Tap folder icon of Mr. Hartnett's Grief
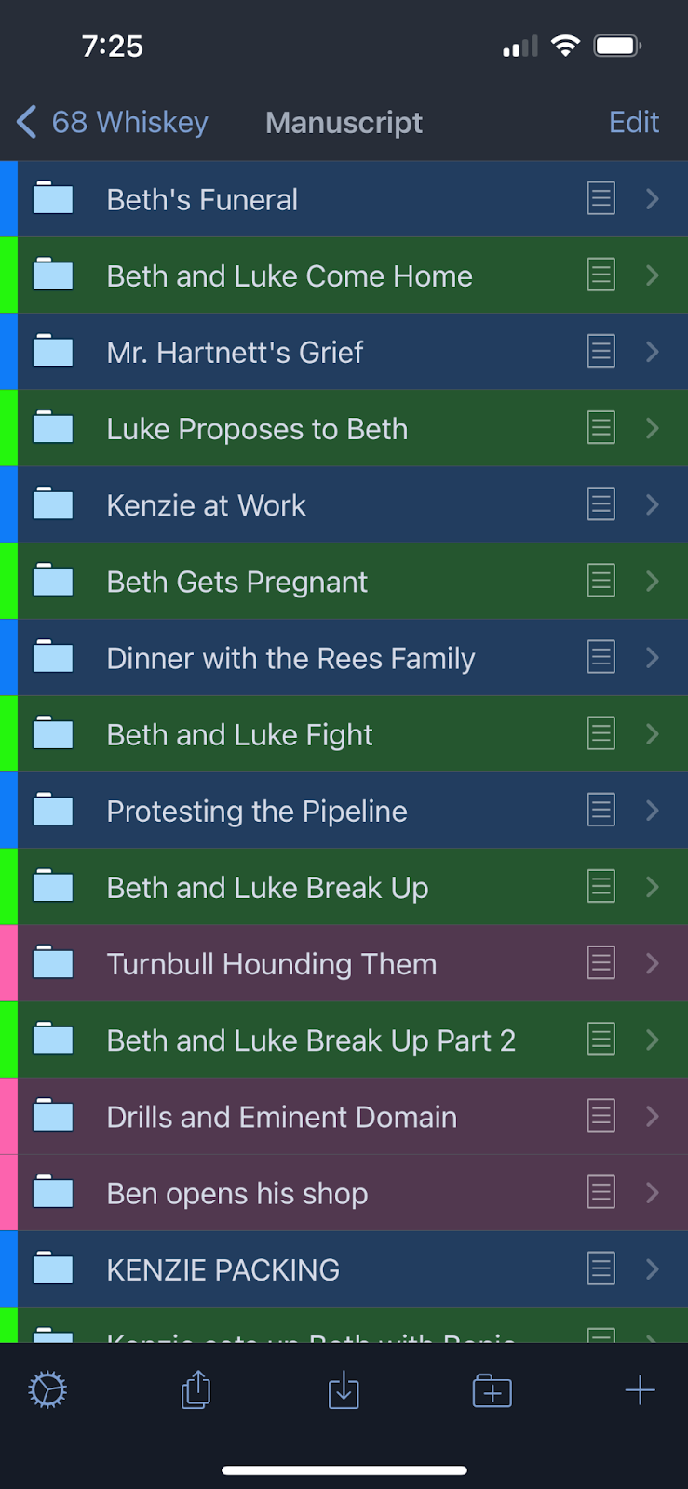The width and height of the screenshot is (688, 1489). click(53, 351)
